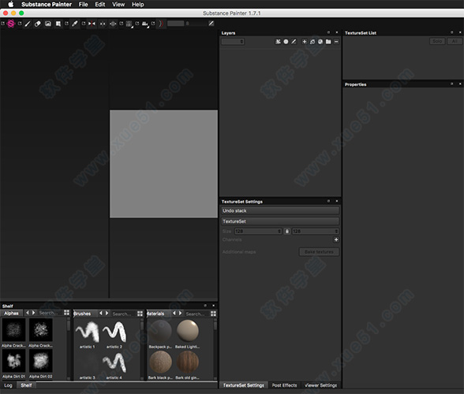Screen dimensions: 464x394
Task: Select the artistic 1 brush
Action: pos(88,332)
